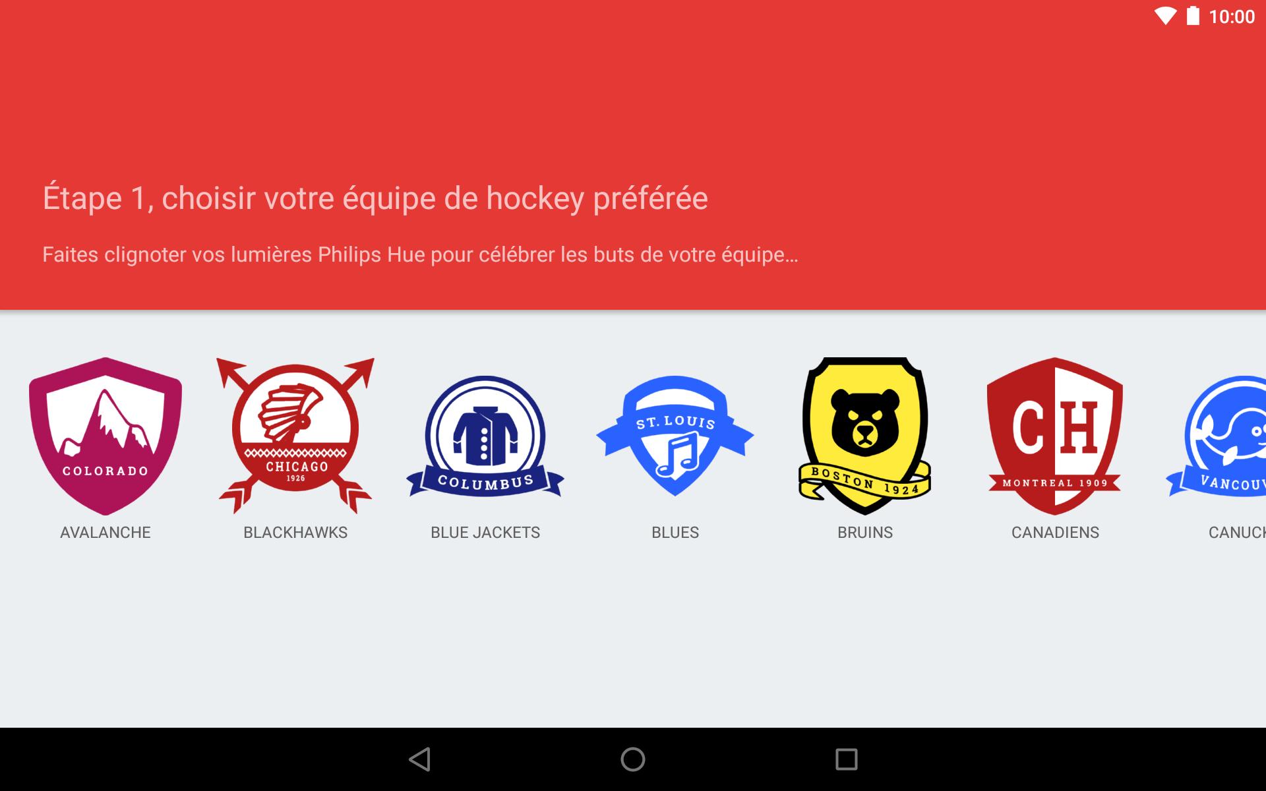Tap the AVALANCHE team label
Viewport: 1266px width, 791px height.
coord(105,533)
